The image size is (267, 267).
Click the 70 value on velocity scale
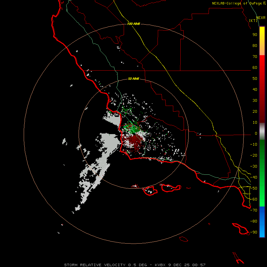(x=255, y=57)
